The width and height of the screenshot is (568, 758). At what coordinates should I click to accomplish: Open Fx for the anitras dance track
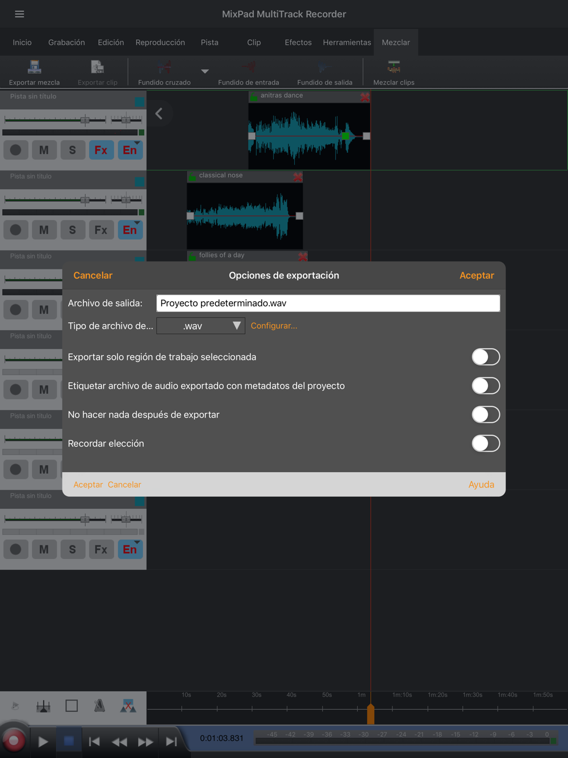coord(101,150)
